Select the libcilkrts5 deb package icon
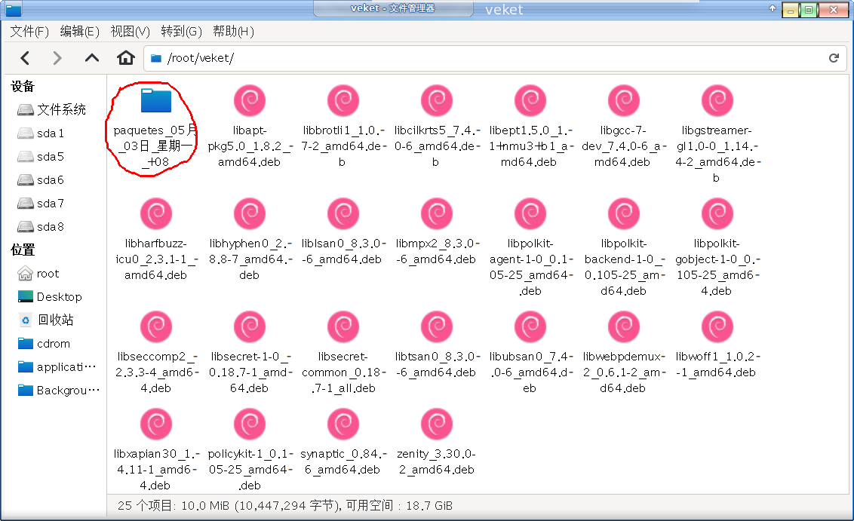The height and width of the screenshot is (521, 854). click(437, 101)
